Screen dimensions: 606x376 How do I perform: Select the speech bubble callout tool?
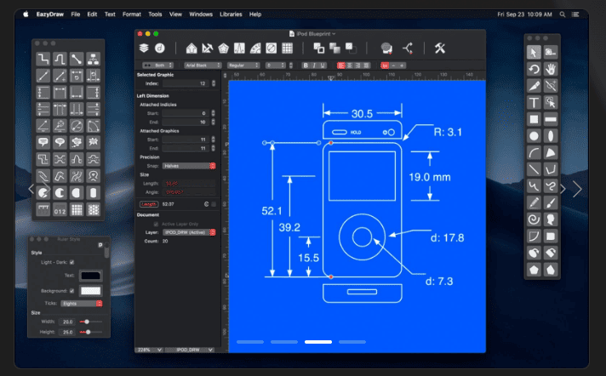pyautogui.click(x=43, y=142)
